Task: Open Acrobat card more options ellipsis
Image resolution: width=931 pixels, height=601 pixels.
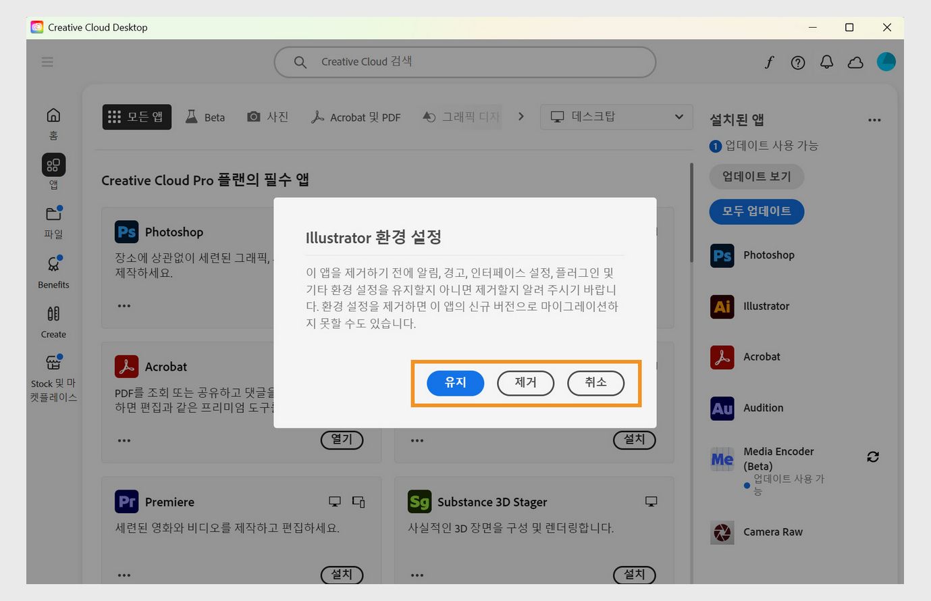Action: pyautogui.click(x=124, y=441)
